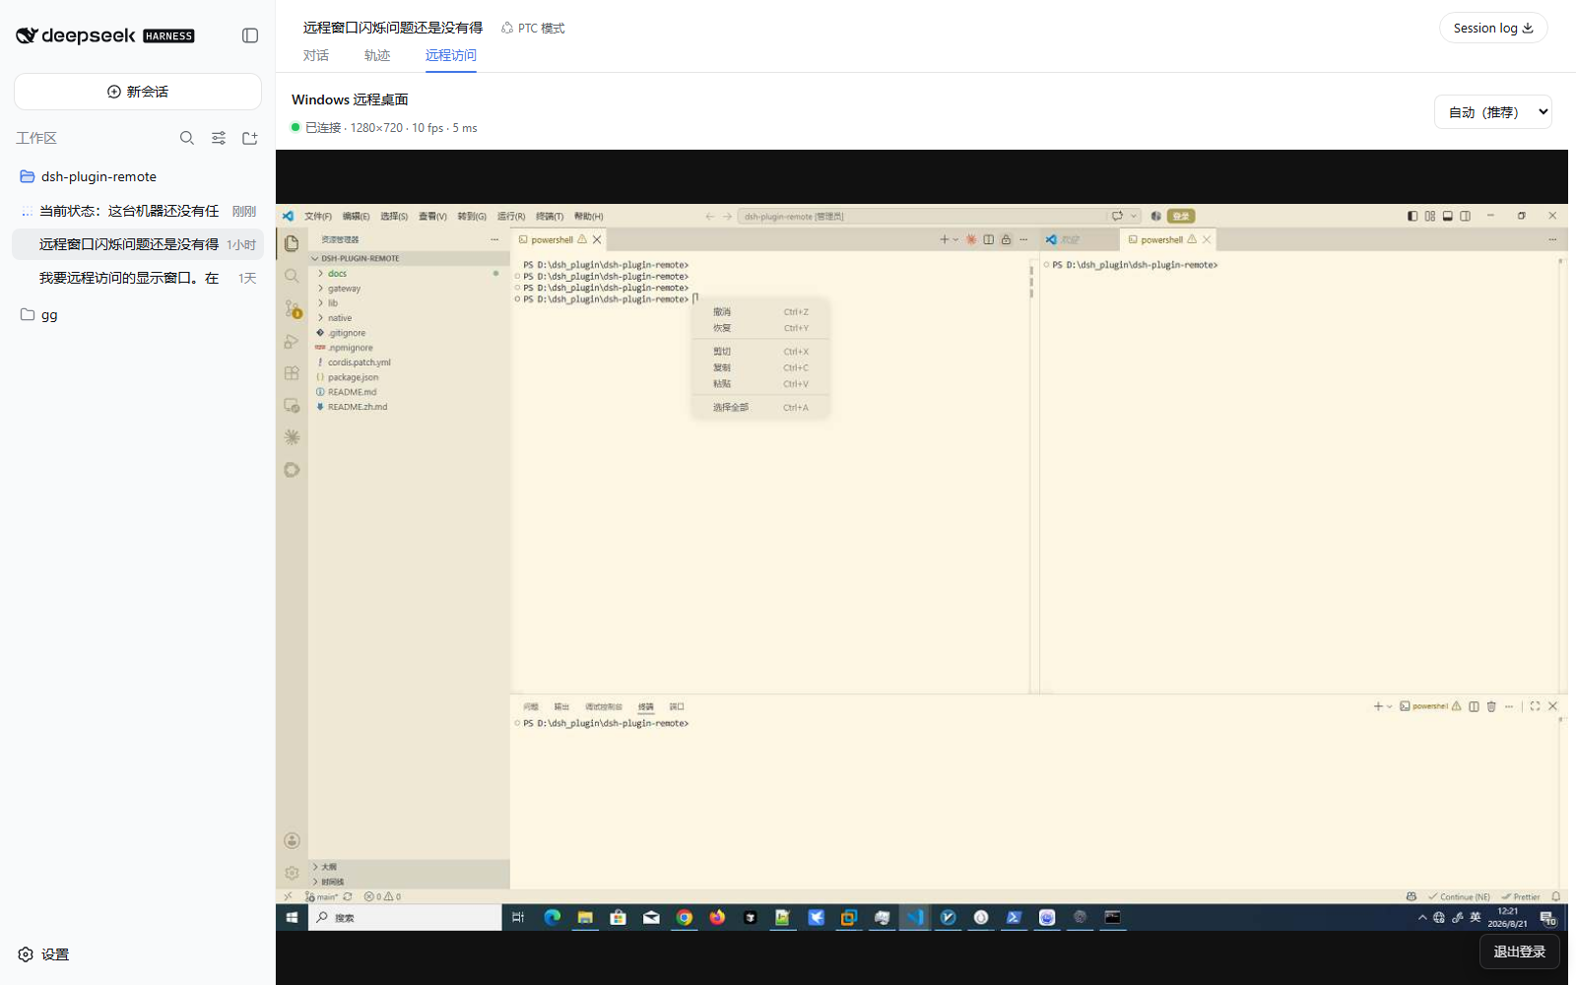The image size is (1576, 985).
Task: Click the trash icon to kill panel terminal
Action: coord(1491,706)
